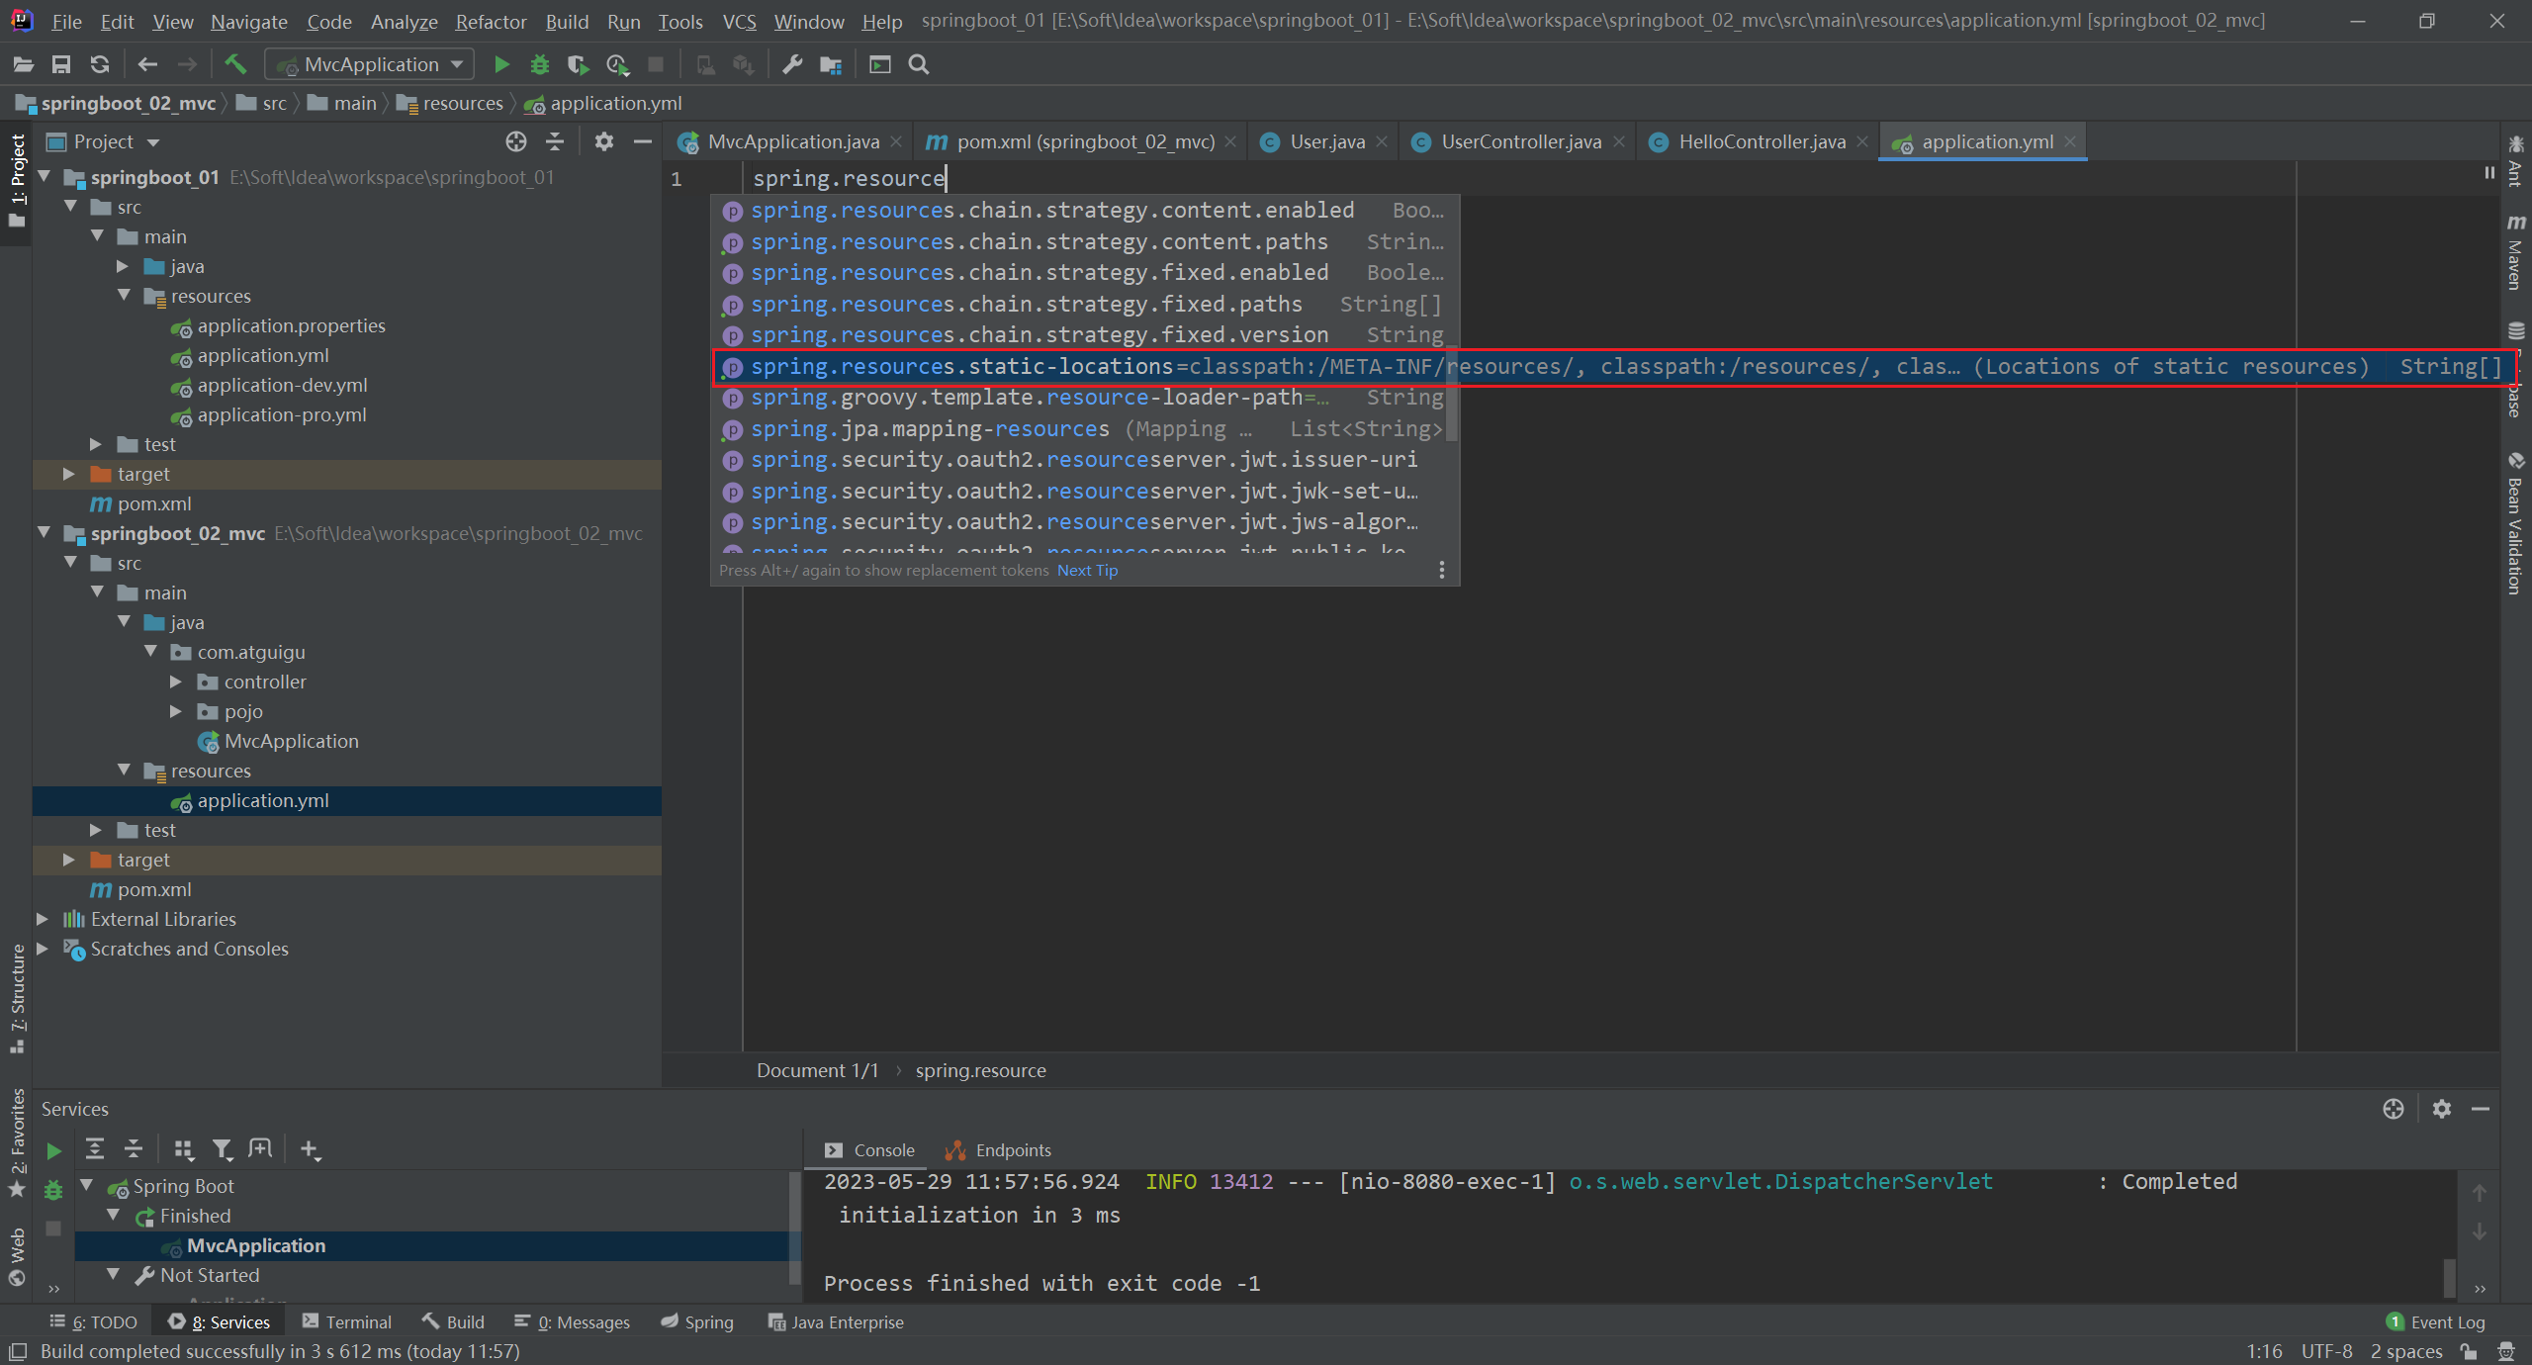Run with Coverage shield icon
This screenshot has width=2532, height=1365.
tap(578, 64)
